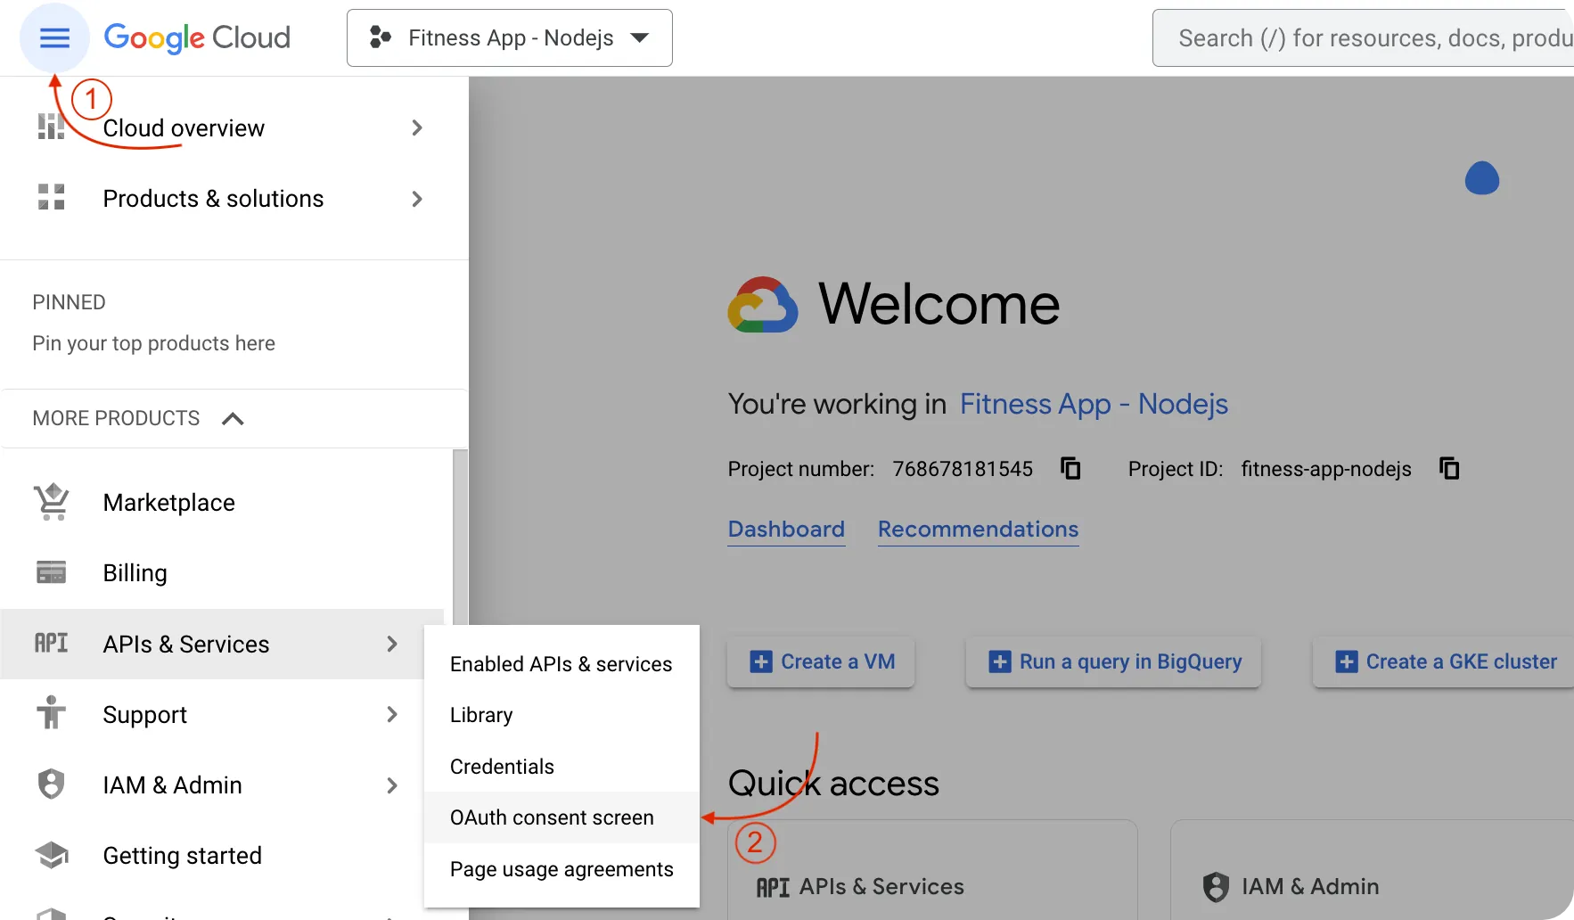Click the Create a VM button
1574x920 pixels.
[821, 661]
